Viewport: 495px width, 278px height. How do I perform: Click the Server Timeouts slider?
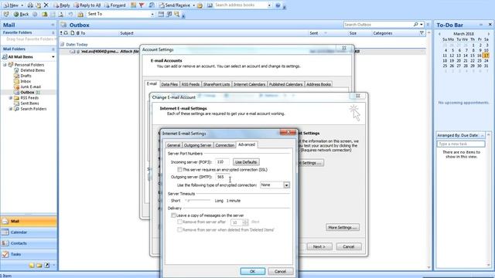pos(198,201)
